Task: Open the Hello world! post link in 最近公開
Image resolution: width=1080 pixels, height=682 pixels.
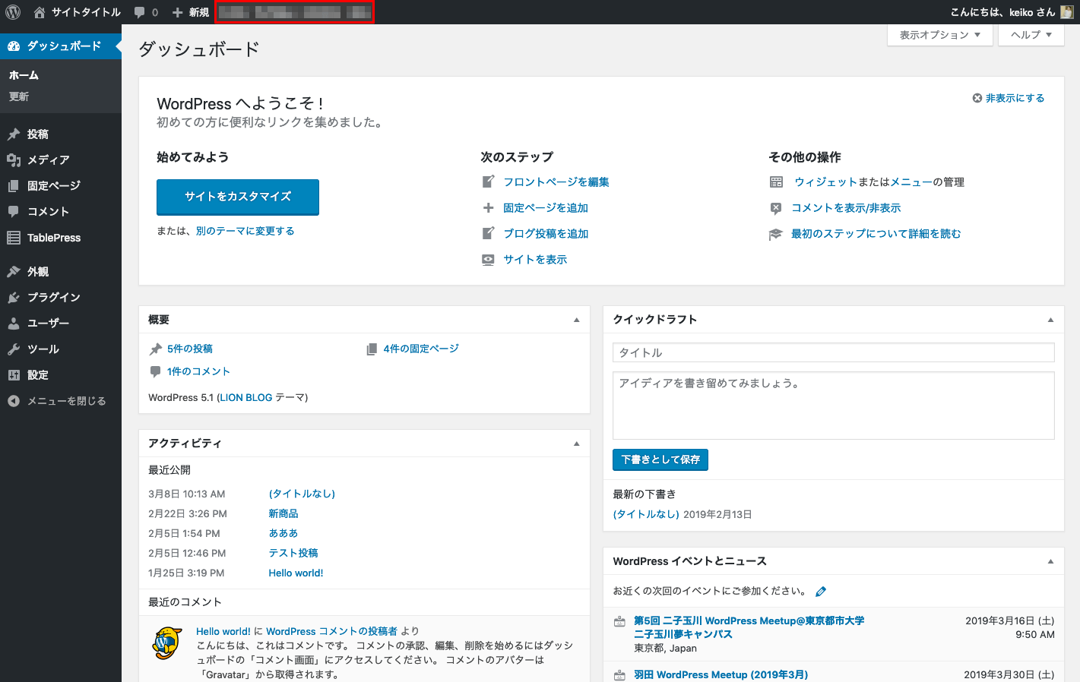Action: pos(296,573)
